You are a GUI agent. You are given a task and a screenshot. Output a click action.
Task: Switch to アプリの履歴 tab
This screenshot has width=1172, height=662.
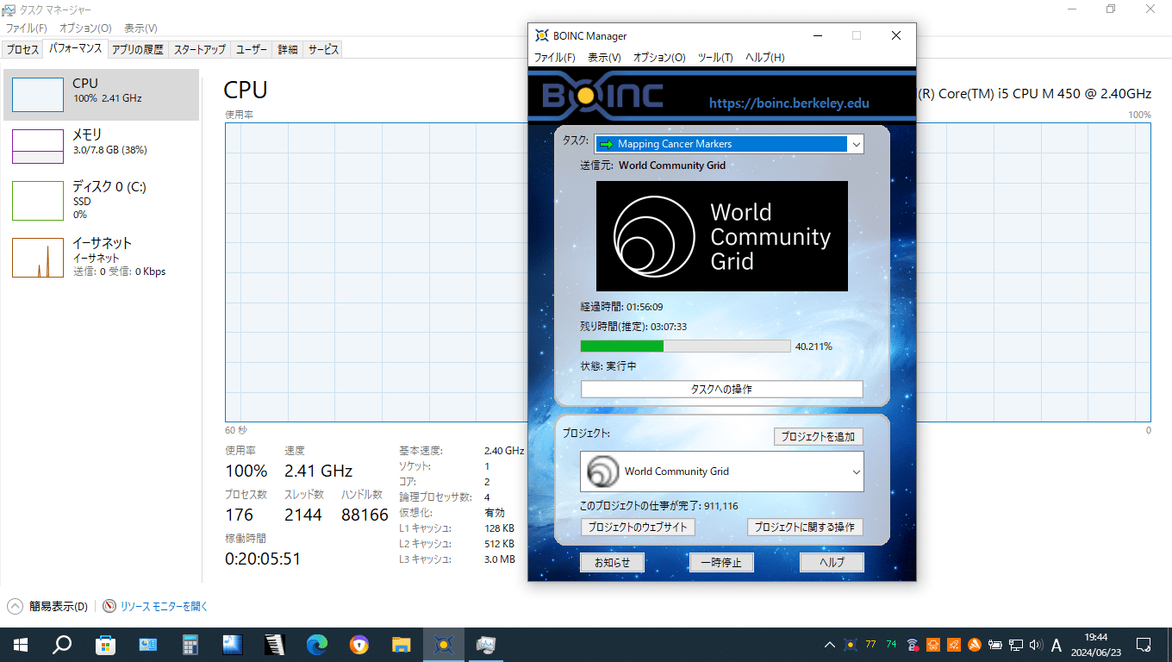[137, 50]
